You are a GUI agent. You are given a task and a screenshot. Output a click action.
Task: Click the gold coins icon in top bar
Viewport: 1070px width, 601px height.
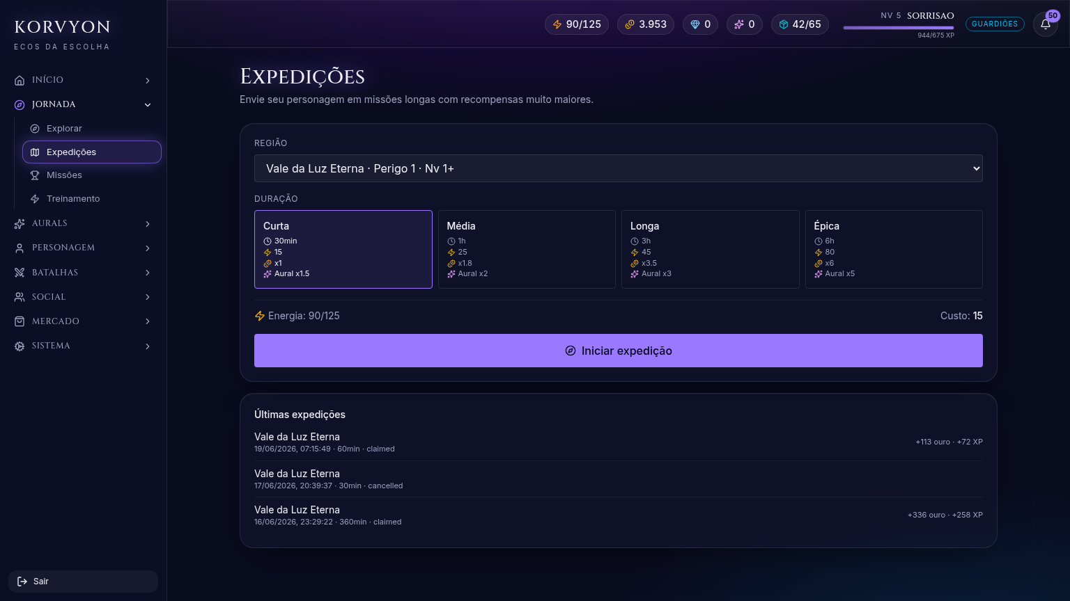point(630,24)
